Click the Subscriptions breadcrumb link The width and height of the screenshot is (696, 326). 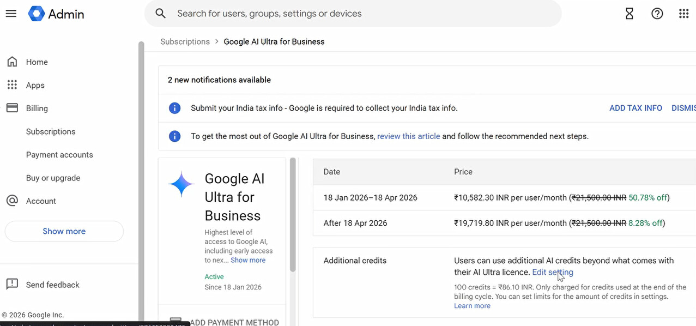pyautogui.click(x=185, y=42)
